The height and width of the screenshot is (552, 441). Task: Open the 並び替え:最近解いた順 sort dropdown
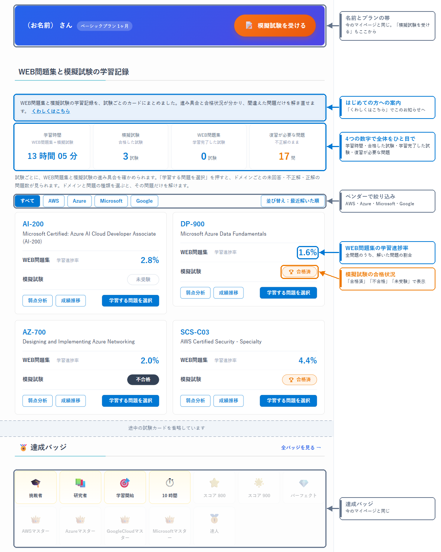293,201
